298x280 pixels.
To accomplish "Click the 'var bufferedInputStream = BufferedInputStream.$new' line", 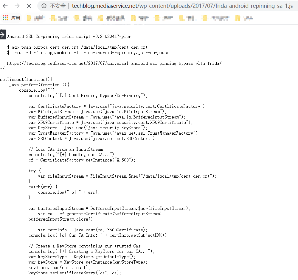I will tap(109, 208).
